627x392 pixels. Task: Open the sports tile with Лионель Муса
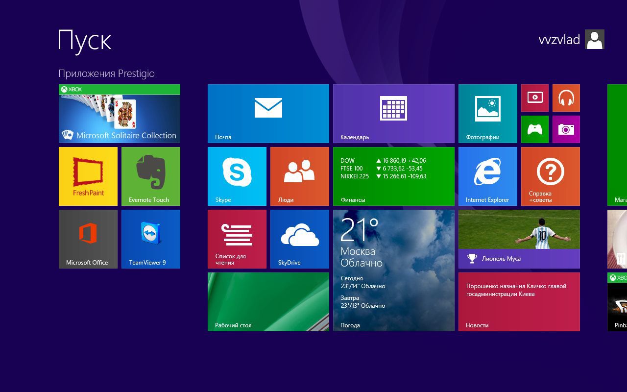[519, 239]
